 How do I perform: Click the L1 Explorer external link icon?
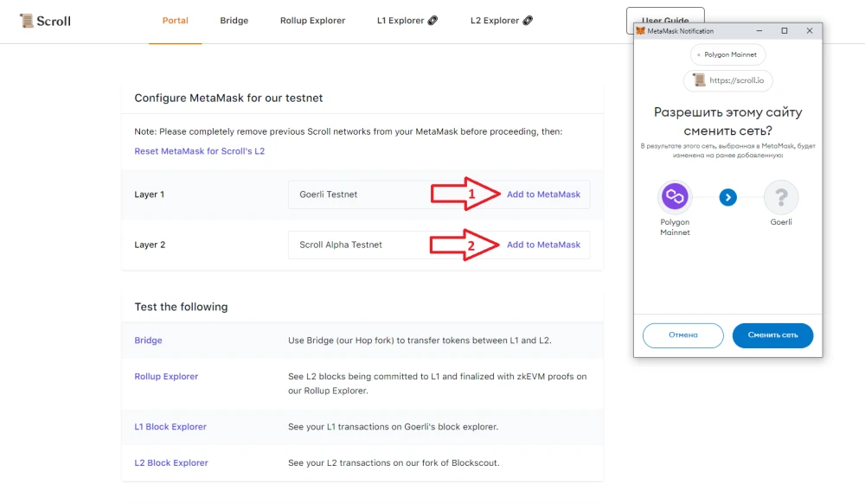[433, 21]
